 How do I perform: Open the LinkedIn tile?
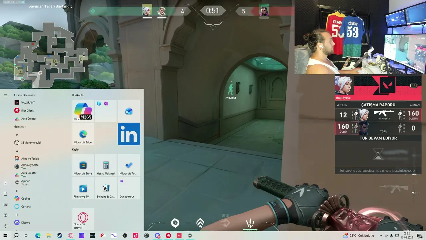pyautogui.click(x=129, y=134)
